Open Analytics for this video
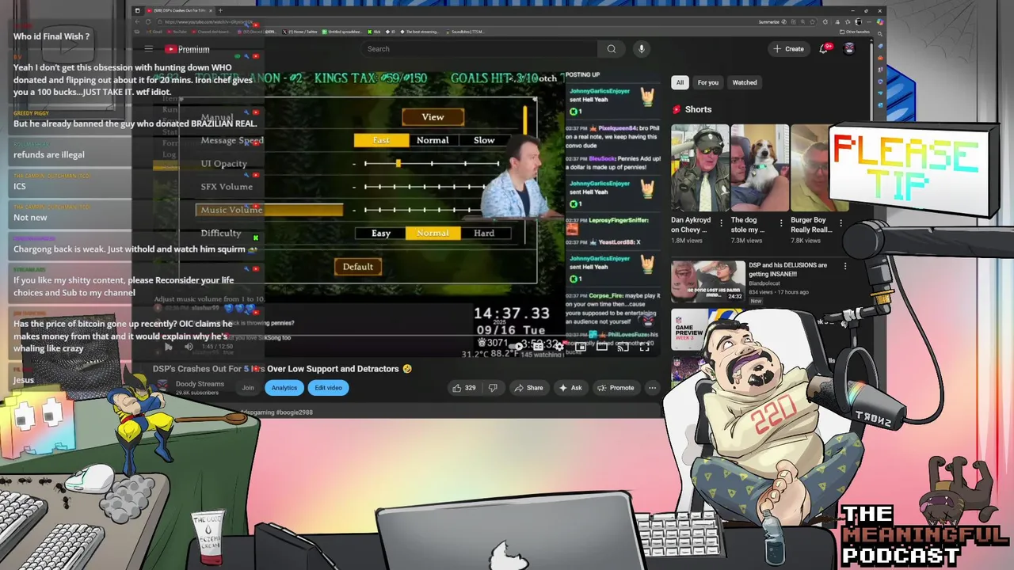Viewport: 1014px width, 570px height. [284, 388]
